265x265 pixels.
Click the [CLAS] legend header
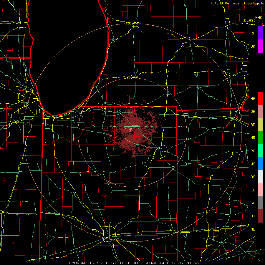pos(249,21)
